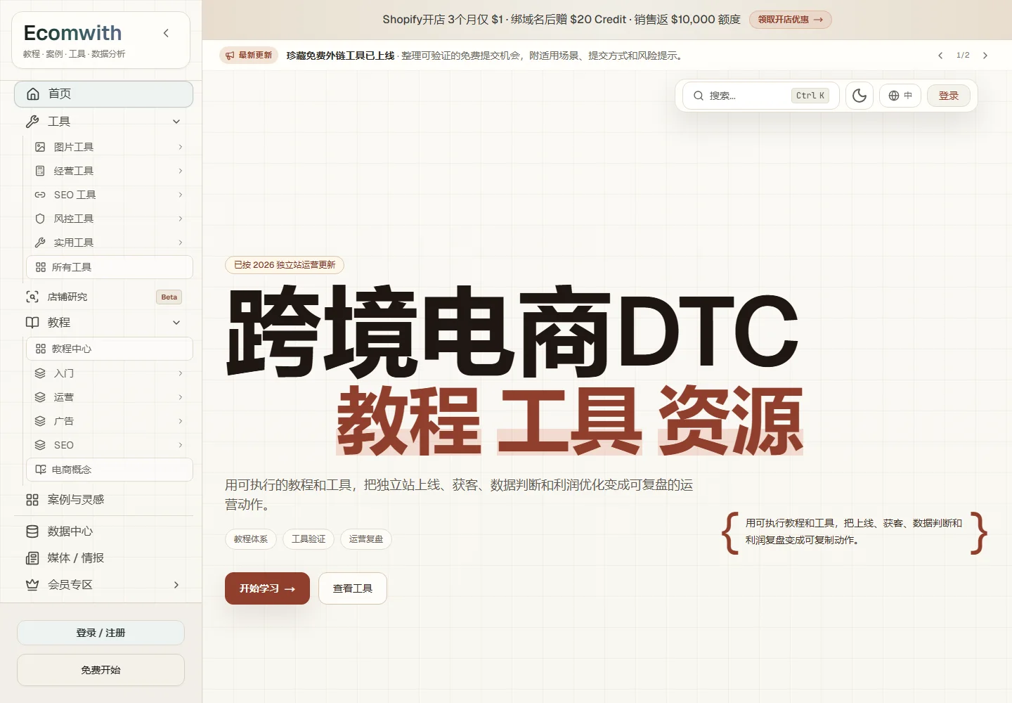
Task: Click the 实用工具 wrench icon
Action: pyautogui.click(x=40, y=243)
